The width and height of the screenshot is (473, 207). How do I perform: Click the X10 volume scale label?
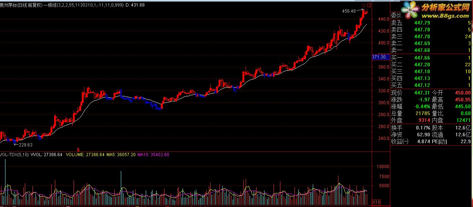[x=377, y=202]
